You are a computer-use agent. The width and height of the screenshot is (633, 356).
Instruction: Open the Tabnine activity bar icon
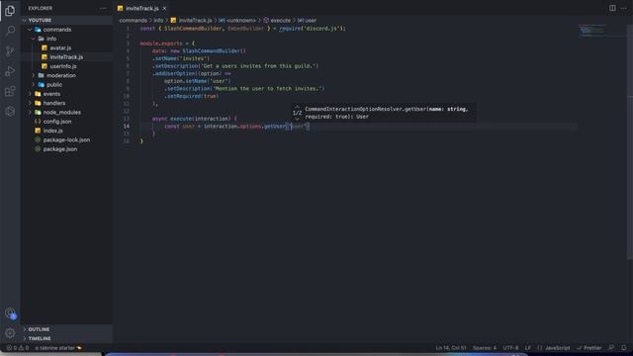pyautogui.click(x=10, y=112)
